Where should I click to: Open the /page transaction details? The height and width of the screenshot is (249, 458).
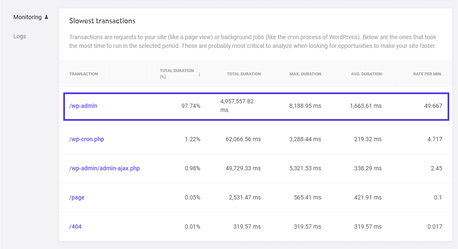pos(77,198)
